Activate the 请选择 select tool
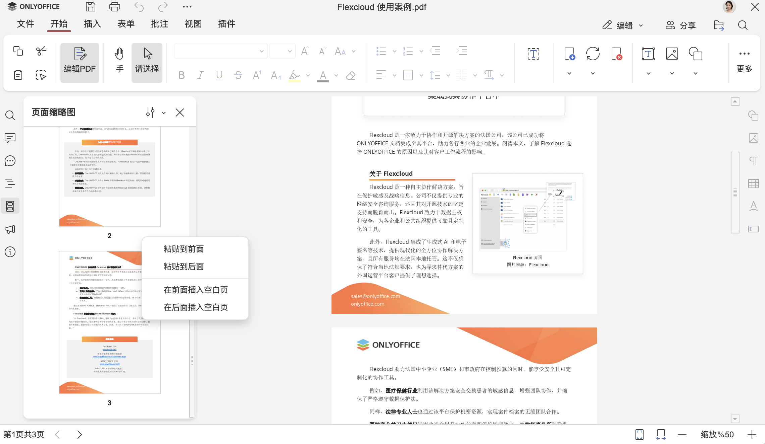The image size is (765, 444). (x=147, y=63)
